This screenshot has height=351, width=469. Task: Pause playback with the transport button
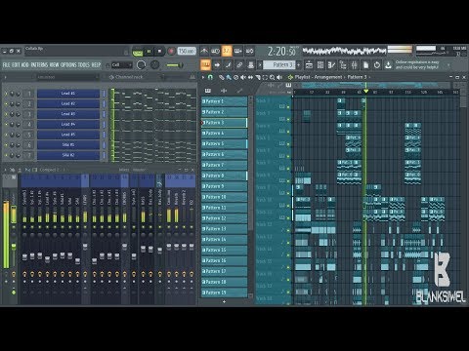coord(149,52)
